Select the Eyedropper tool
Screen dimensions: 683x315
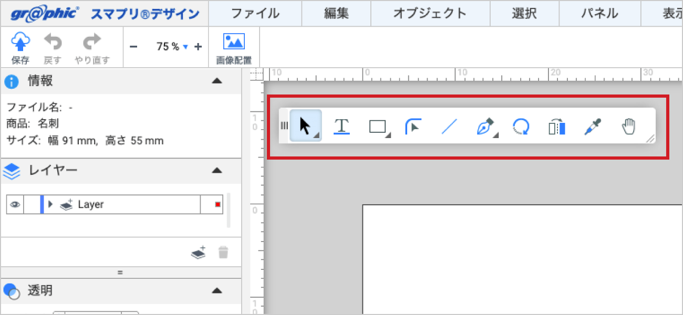click(x=593, y=127)
